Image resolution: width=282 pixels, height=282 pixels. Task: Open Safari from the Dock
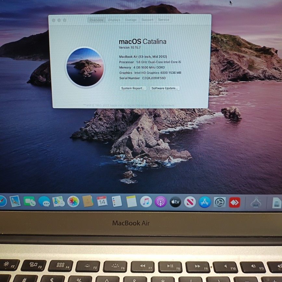[3, 201]
